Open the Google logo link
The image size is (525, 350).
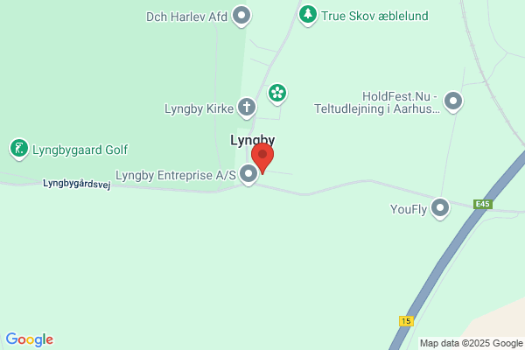tap(30, 339)
